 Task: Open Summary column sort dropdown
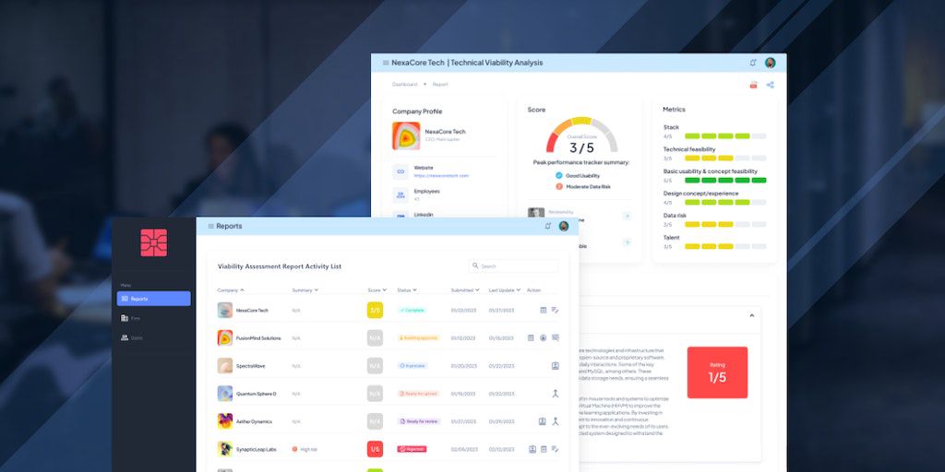pos(316,290)
